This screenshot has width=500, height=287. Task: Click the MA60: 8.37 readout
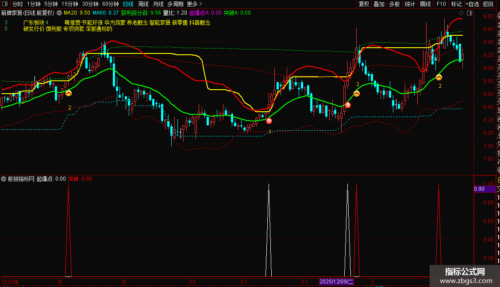(x=106, y=13)
